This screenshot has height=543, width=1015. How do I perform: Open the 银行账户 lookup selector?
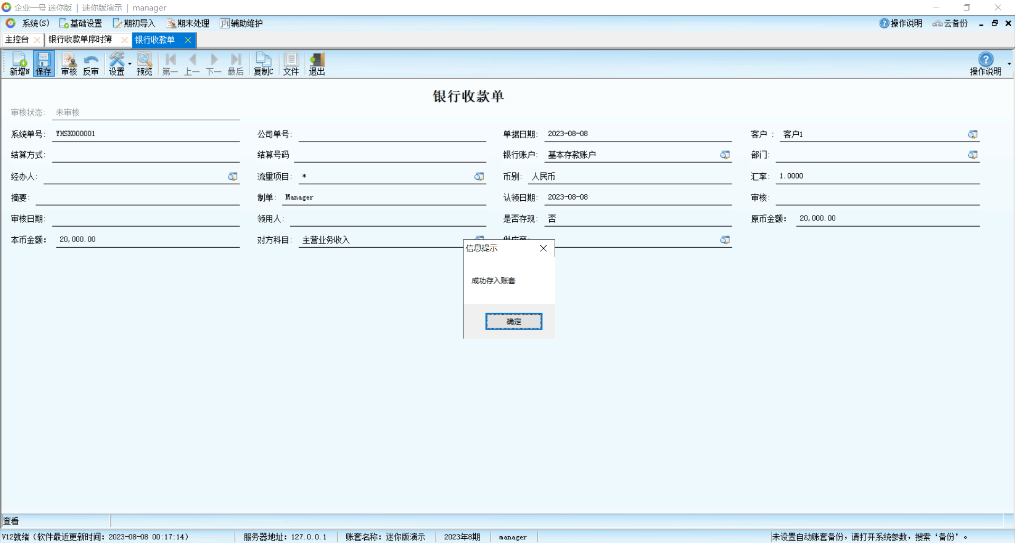coord(725,155)
